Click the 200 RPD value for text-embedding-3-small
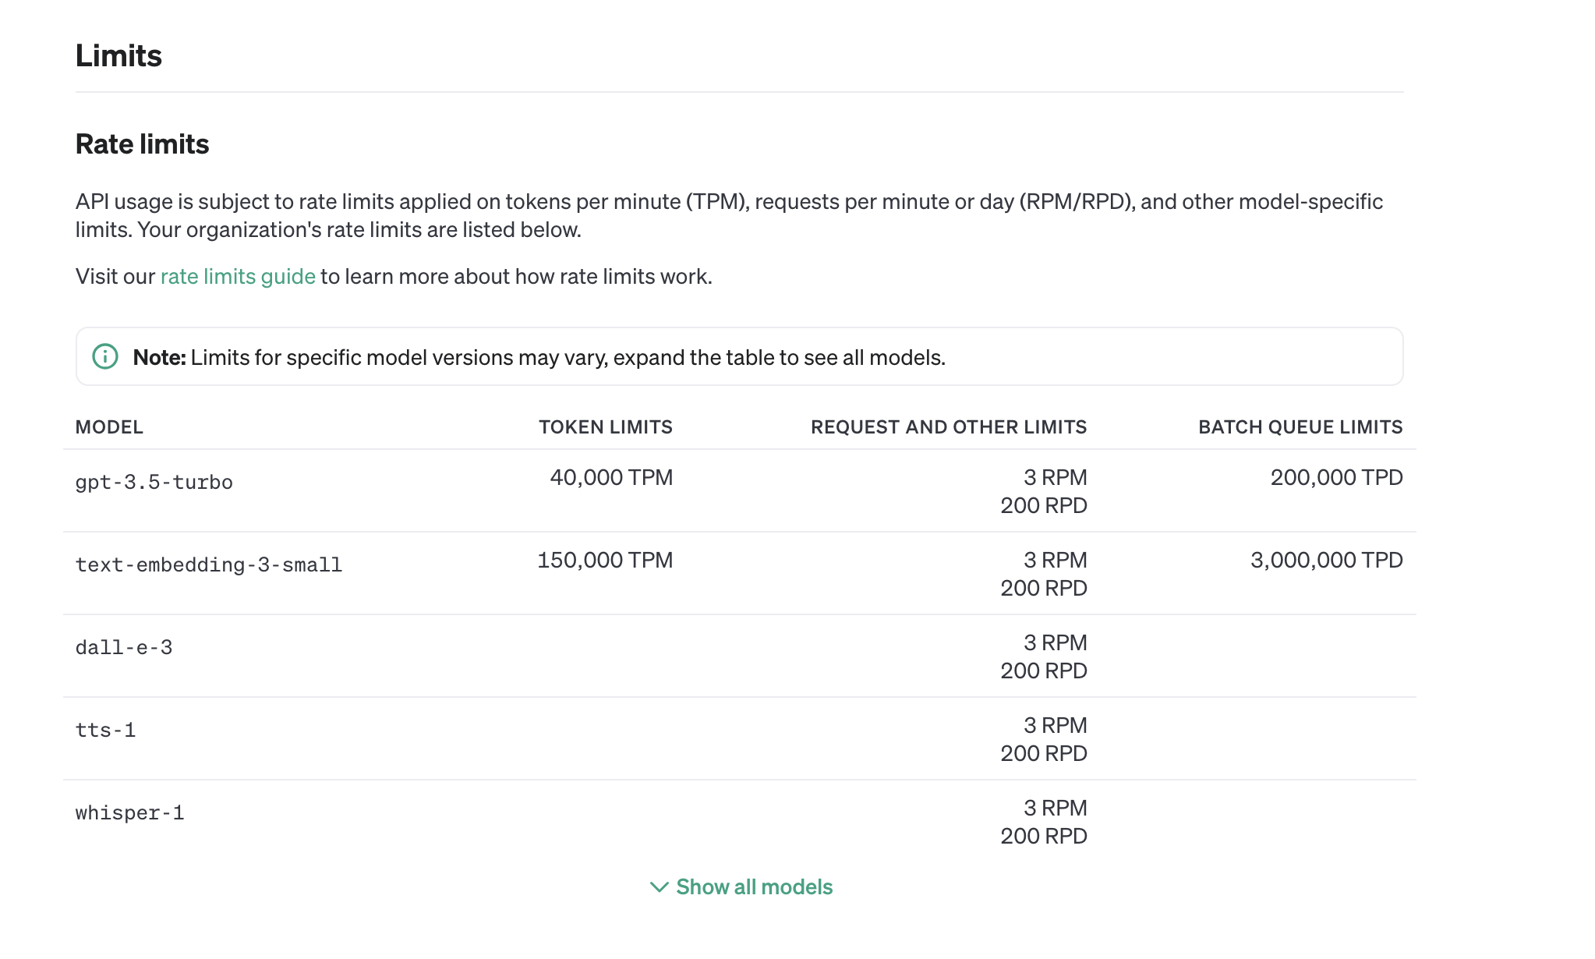Viewport: 1595px width, 959px height. [x=1044, y=588]
